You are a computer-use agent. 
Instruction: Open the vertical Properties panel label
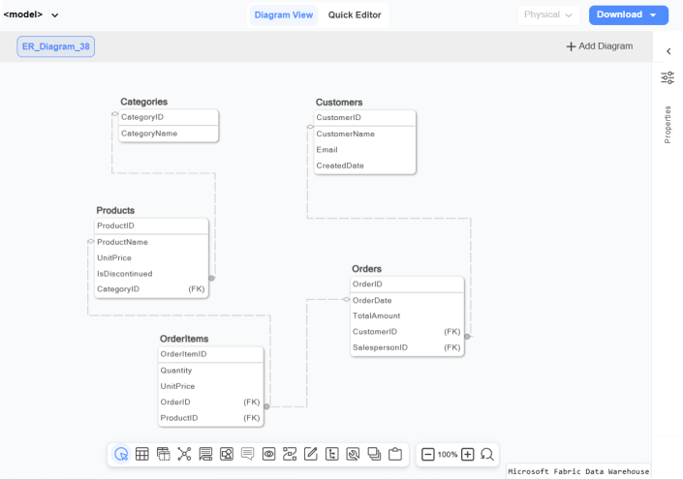(x=667, y=125)
